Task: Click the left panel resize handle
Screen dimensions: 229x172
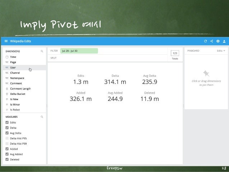Action: (x=47, y=106)
